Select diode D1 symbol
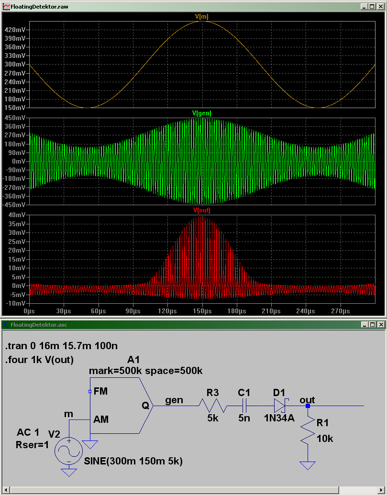This screenshot has height=496, width=387. point(280,406)
